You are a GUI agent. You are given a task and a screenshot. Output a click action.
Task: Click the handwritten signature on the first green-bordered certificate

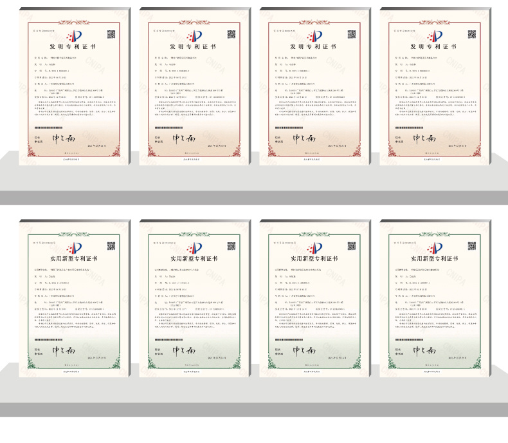(64, 350)
